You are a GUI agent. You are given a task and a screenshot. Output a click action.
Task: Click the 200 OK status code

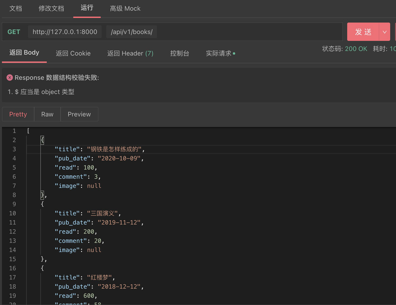(x=356, y=49)
